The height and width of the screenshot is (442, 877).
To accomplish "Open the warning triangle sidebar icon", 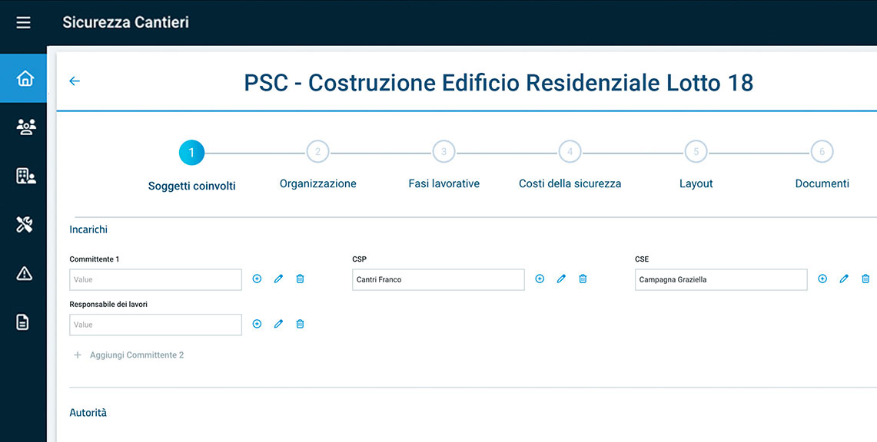I will pos(25,273).
